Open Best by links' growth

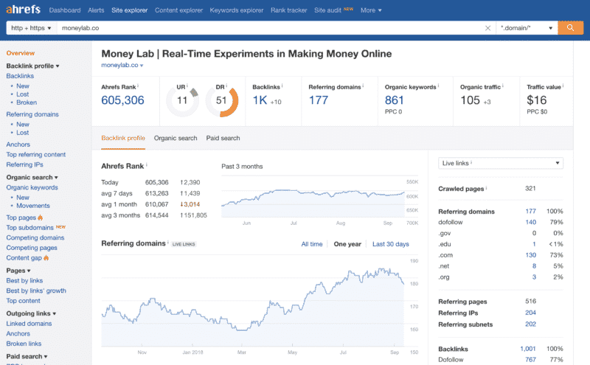[36, 291]
